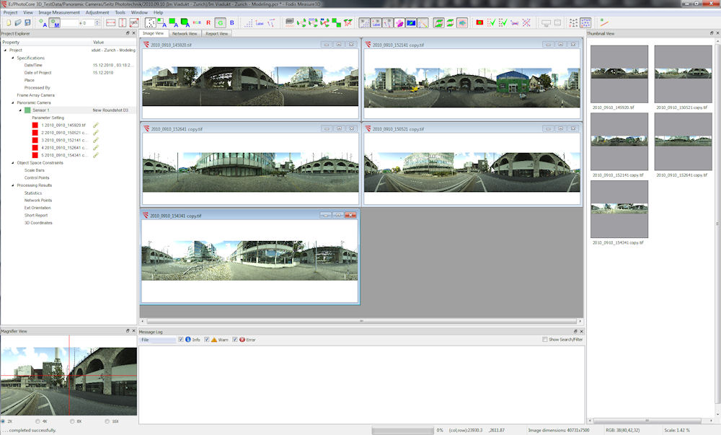The image size is (721, 435).
Task: Collapse the Object Space Constraints node
Action: pos(12,162)
